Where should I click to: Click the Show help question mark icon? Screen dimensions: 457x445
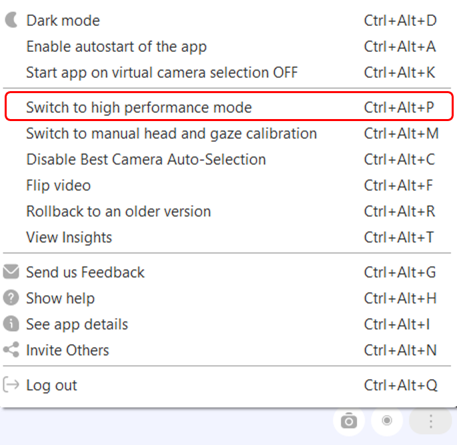pyautogui.click(x=11, y=298)
